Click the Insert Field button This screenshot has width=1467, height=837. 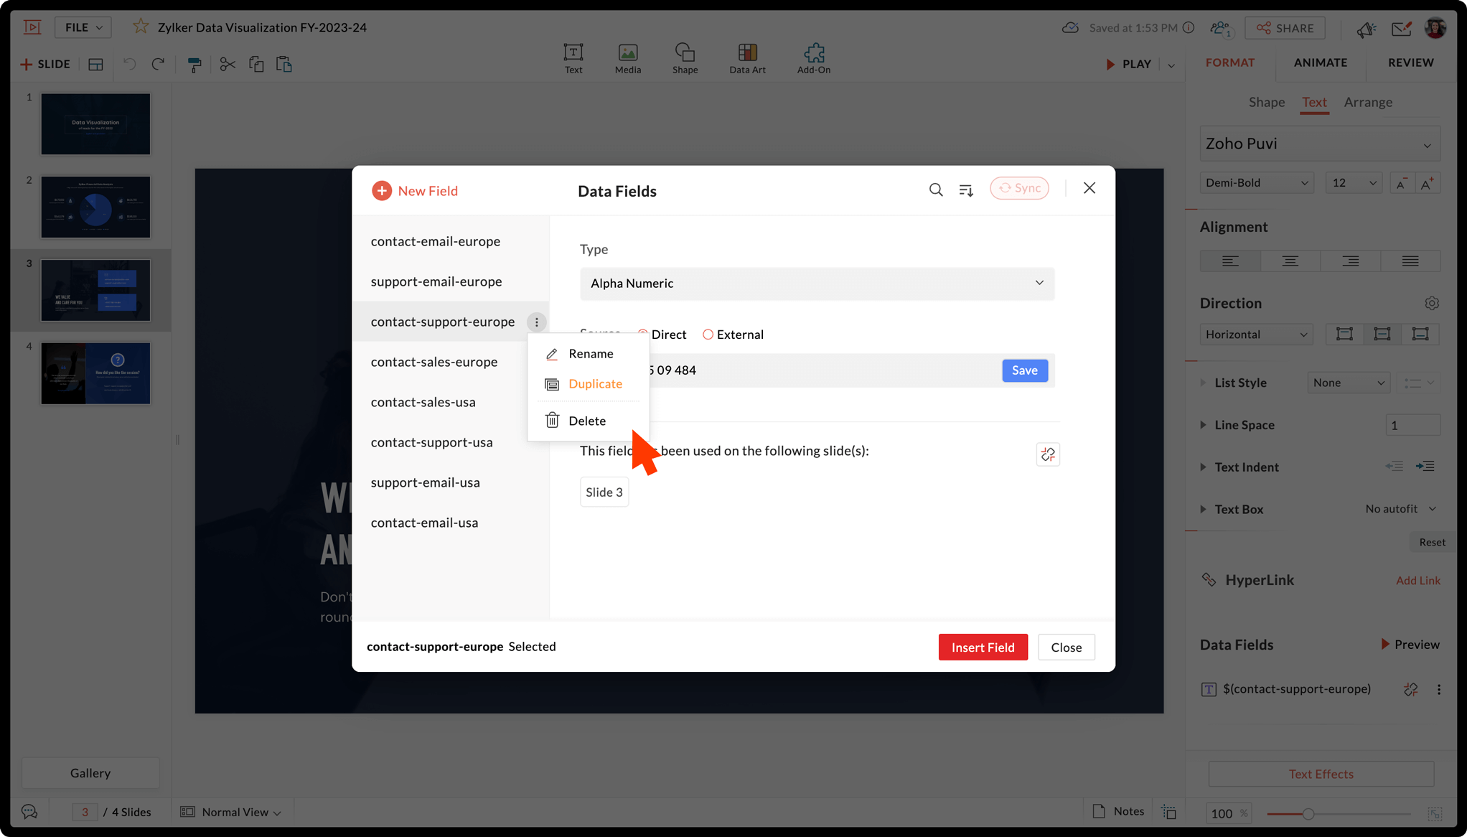982,647
